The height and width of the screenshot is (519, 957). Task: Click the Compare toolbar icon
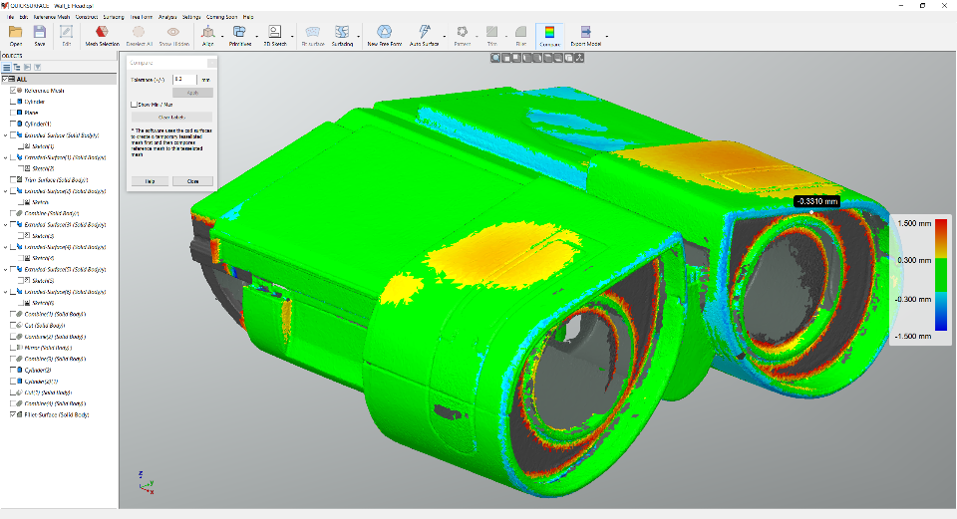[549, 36]
